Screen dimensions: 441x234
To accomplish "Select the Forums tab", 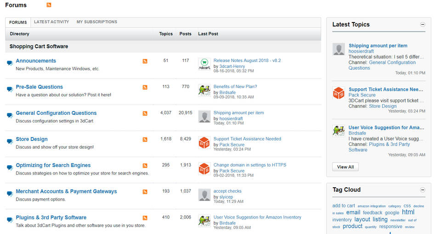I will click(18, 22).
